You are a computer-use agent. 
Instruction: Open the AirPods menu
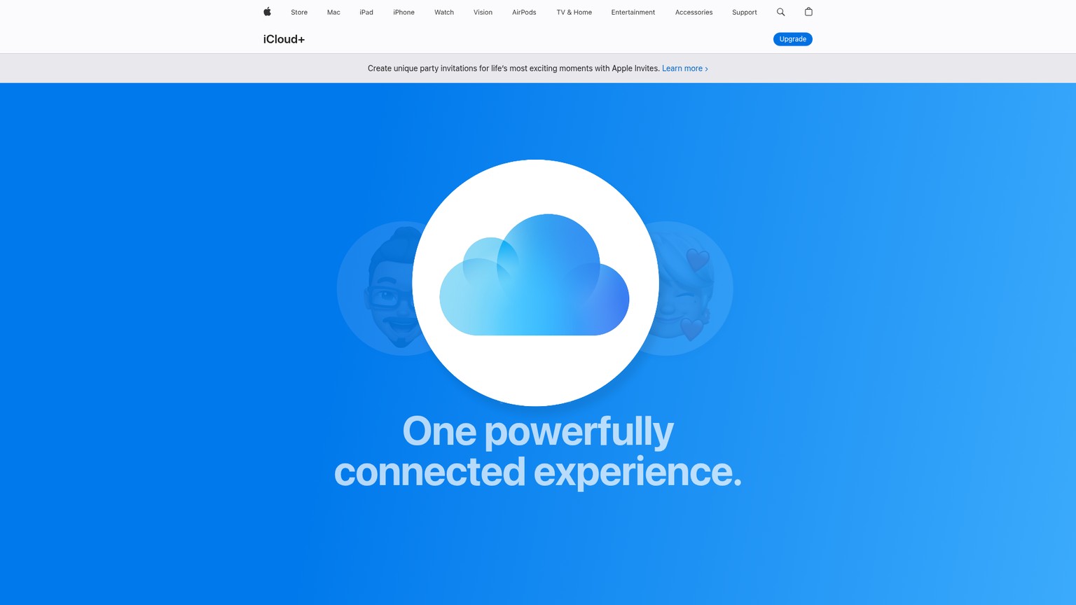[524, 13]
